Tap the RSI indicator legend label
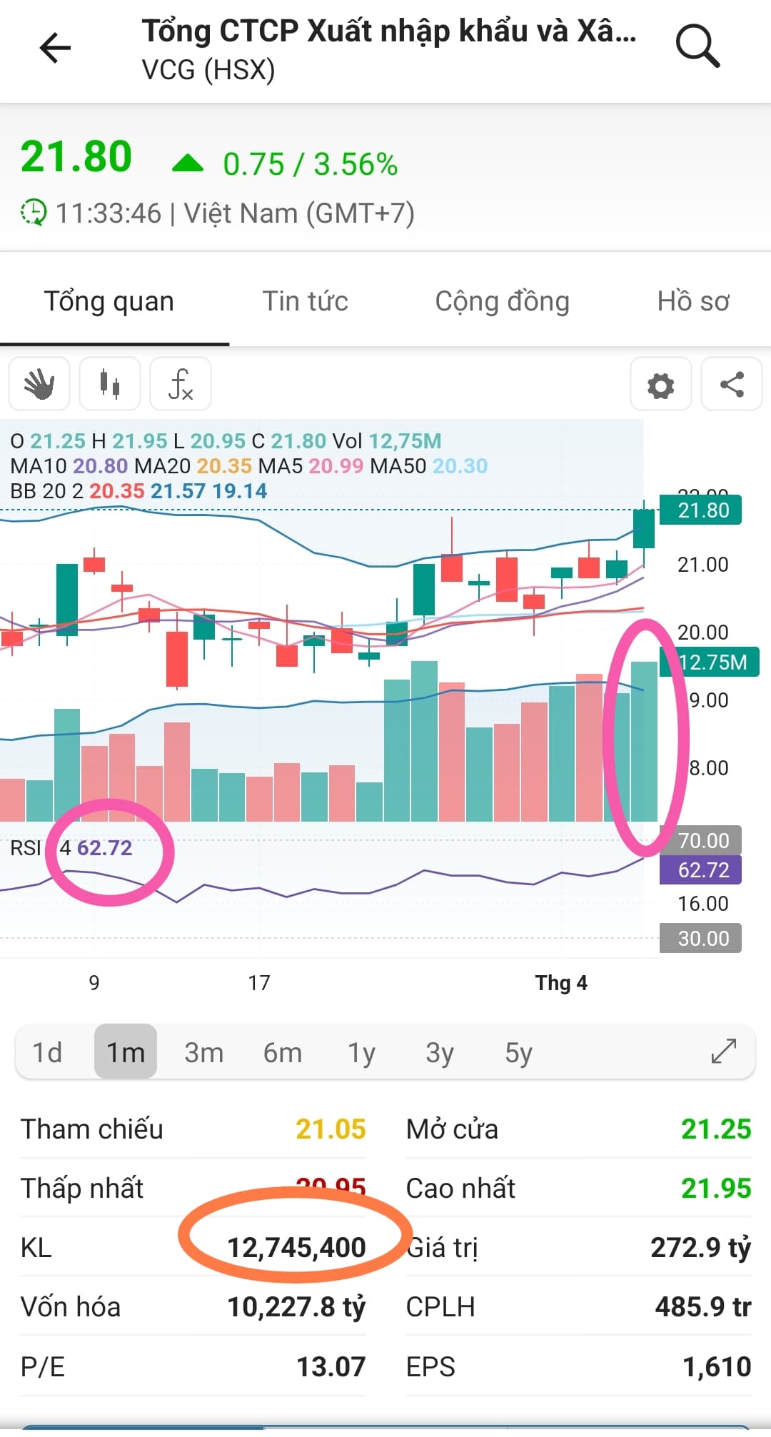This screenshot has width=771, height=1437. 26,848
